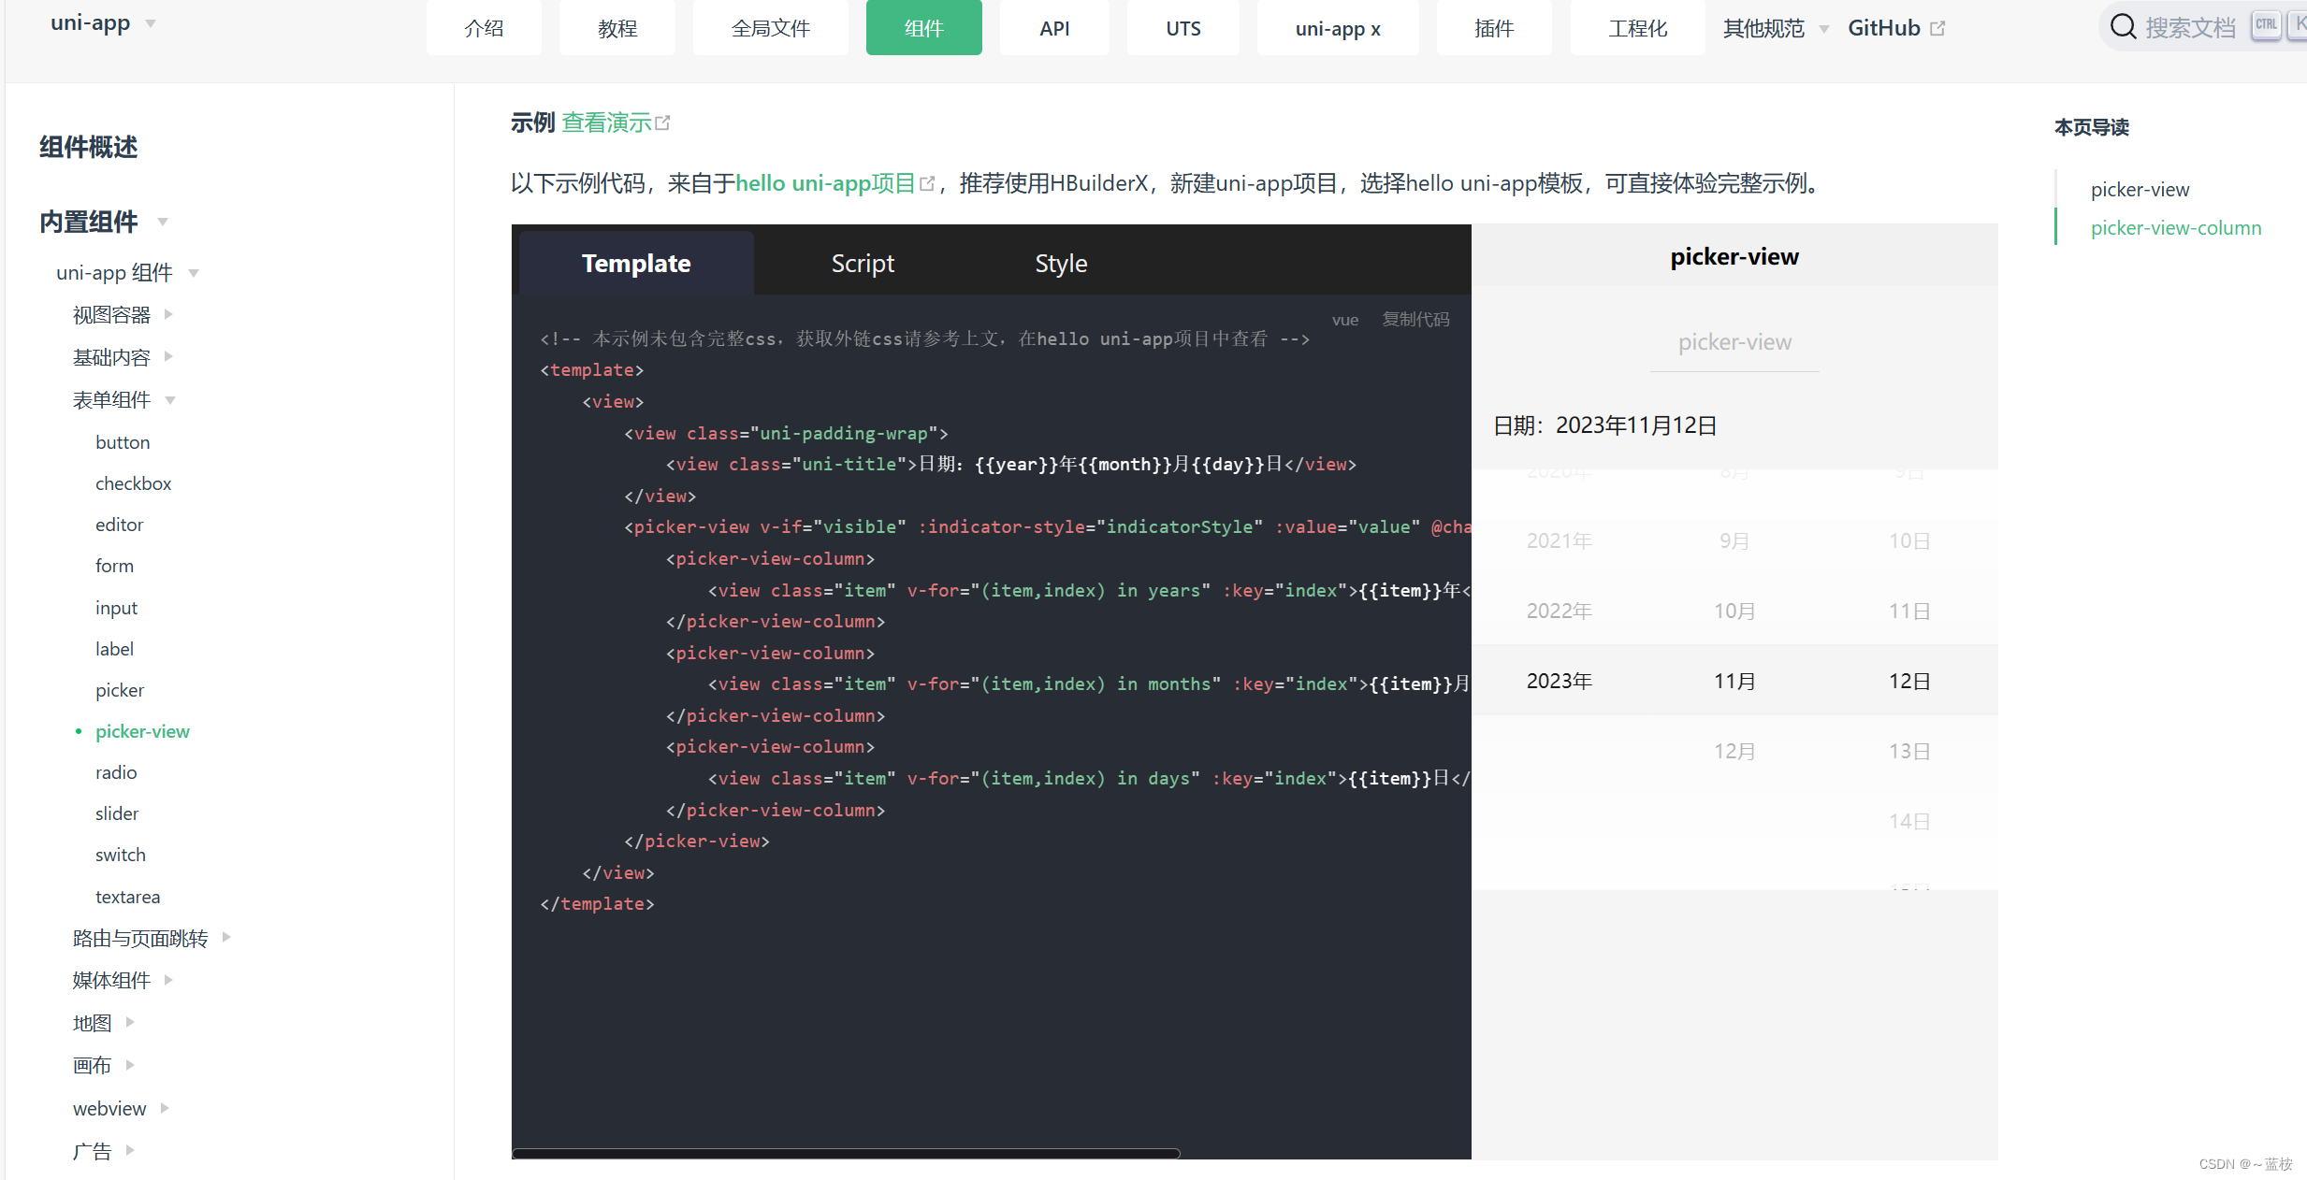2307x1180 pixels.
Task: Open the uni-app x navigation tab
Action: pyautogui.click(x=1338, y=28)
